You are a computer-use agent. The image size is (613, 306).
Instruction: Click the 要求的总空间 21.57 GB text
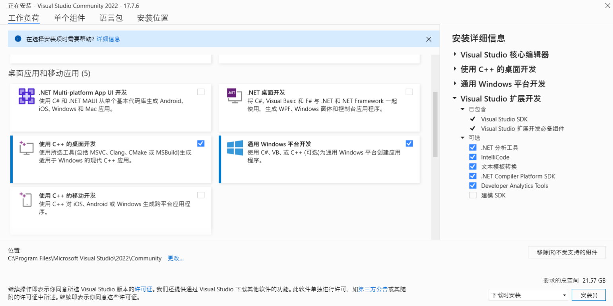pos(574,280)
